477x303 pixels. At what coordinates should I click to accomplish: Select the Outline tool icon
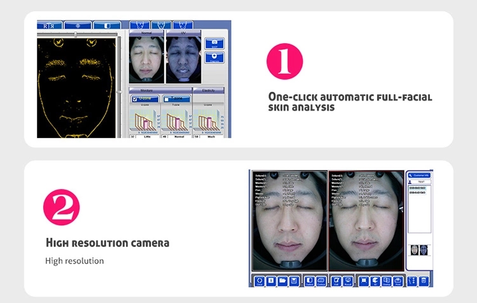tap(309, 281)
